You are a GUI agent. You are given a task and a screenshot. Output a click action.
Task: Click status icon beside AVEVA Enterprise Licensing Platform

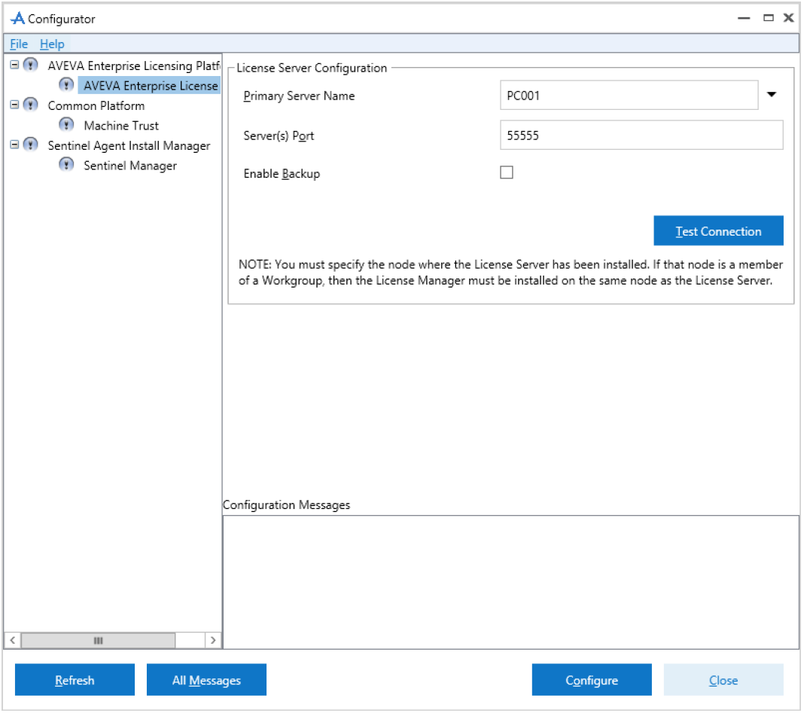[x=31, y=65]
